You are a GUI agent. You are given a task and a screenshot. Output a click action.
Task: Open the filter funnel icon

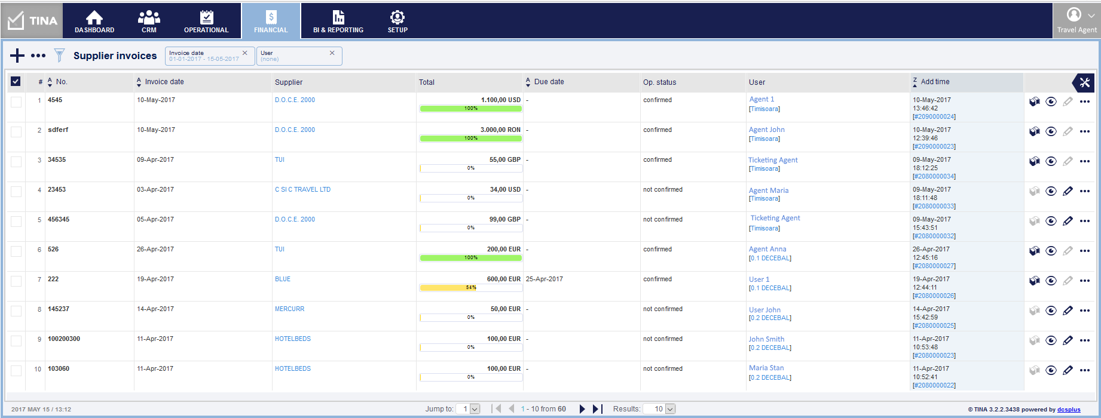59,56
